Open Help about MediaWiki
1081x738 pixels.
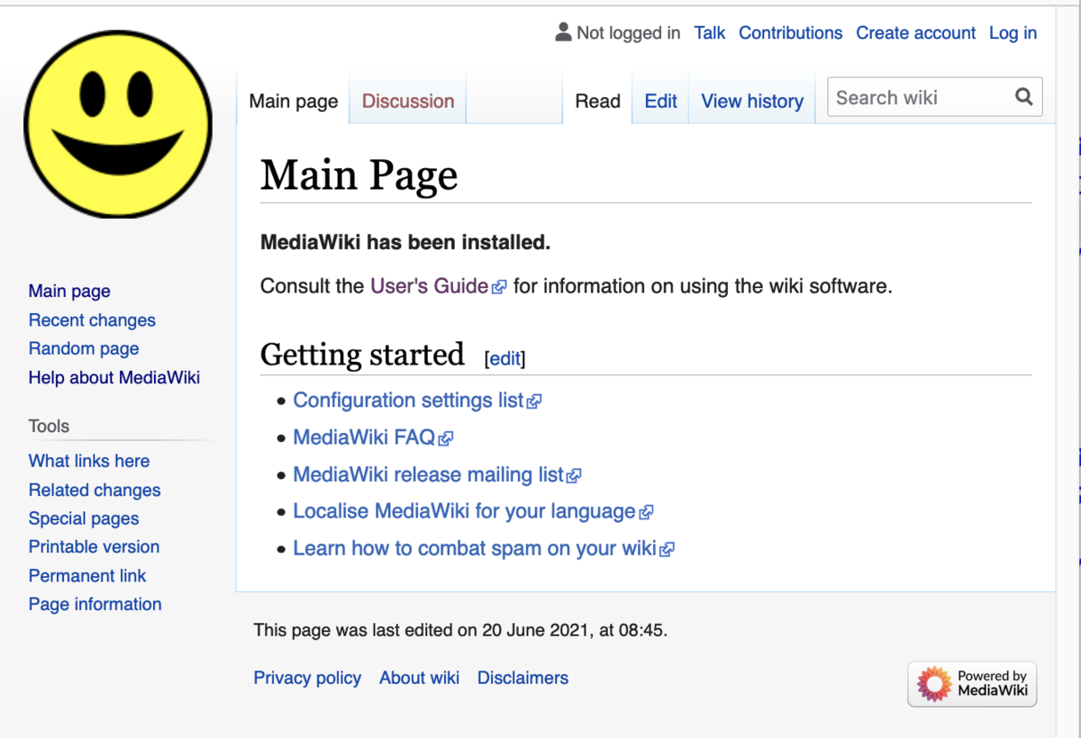(114, 377)
